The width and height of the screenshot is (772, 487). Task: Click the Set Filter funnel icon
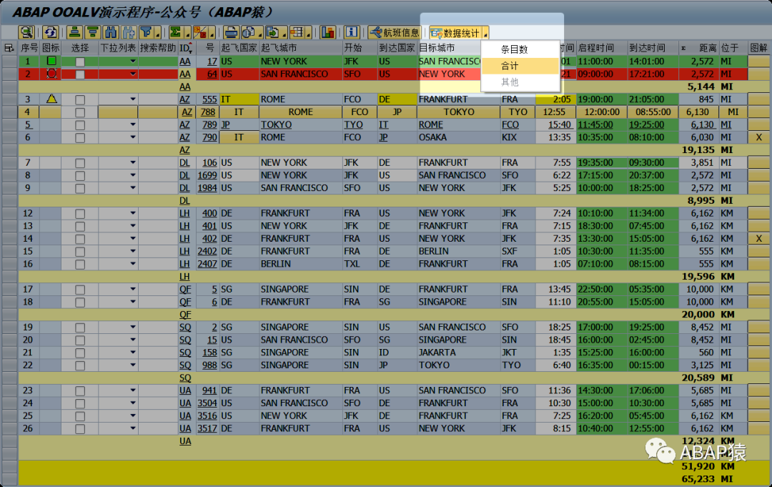click(147, 32)
